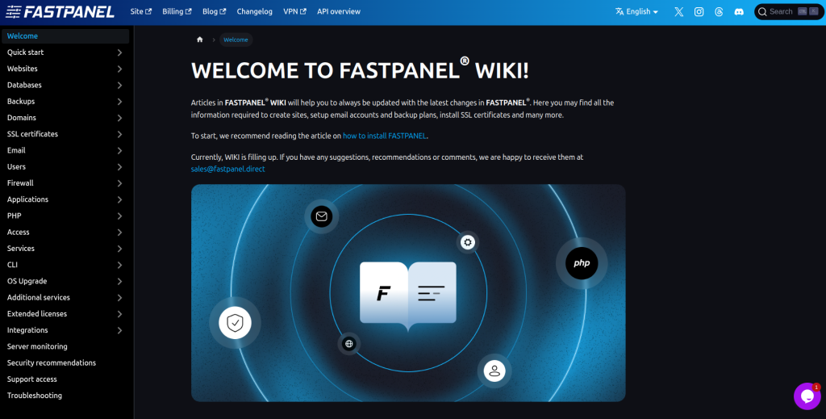This screenshot has width=826, height=419.
Task: Expand the PHP section chevron
Action: click(x=119, y=216)
